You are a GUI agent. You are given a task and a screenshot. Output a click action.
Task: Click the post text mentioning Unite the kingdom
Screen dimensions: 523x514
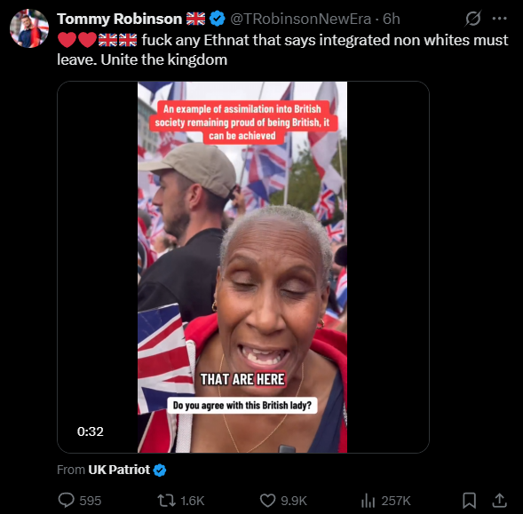click(282, 50)
